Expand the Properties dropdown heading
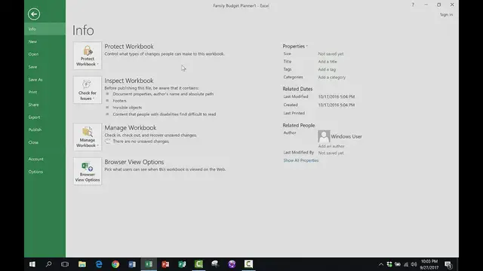Image resolution: width=483 pixels, height=271 pixels. (x=295, y=46)
